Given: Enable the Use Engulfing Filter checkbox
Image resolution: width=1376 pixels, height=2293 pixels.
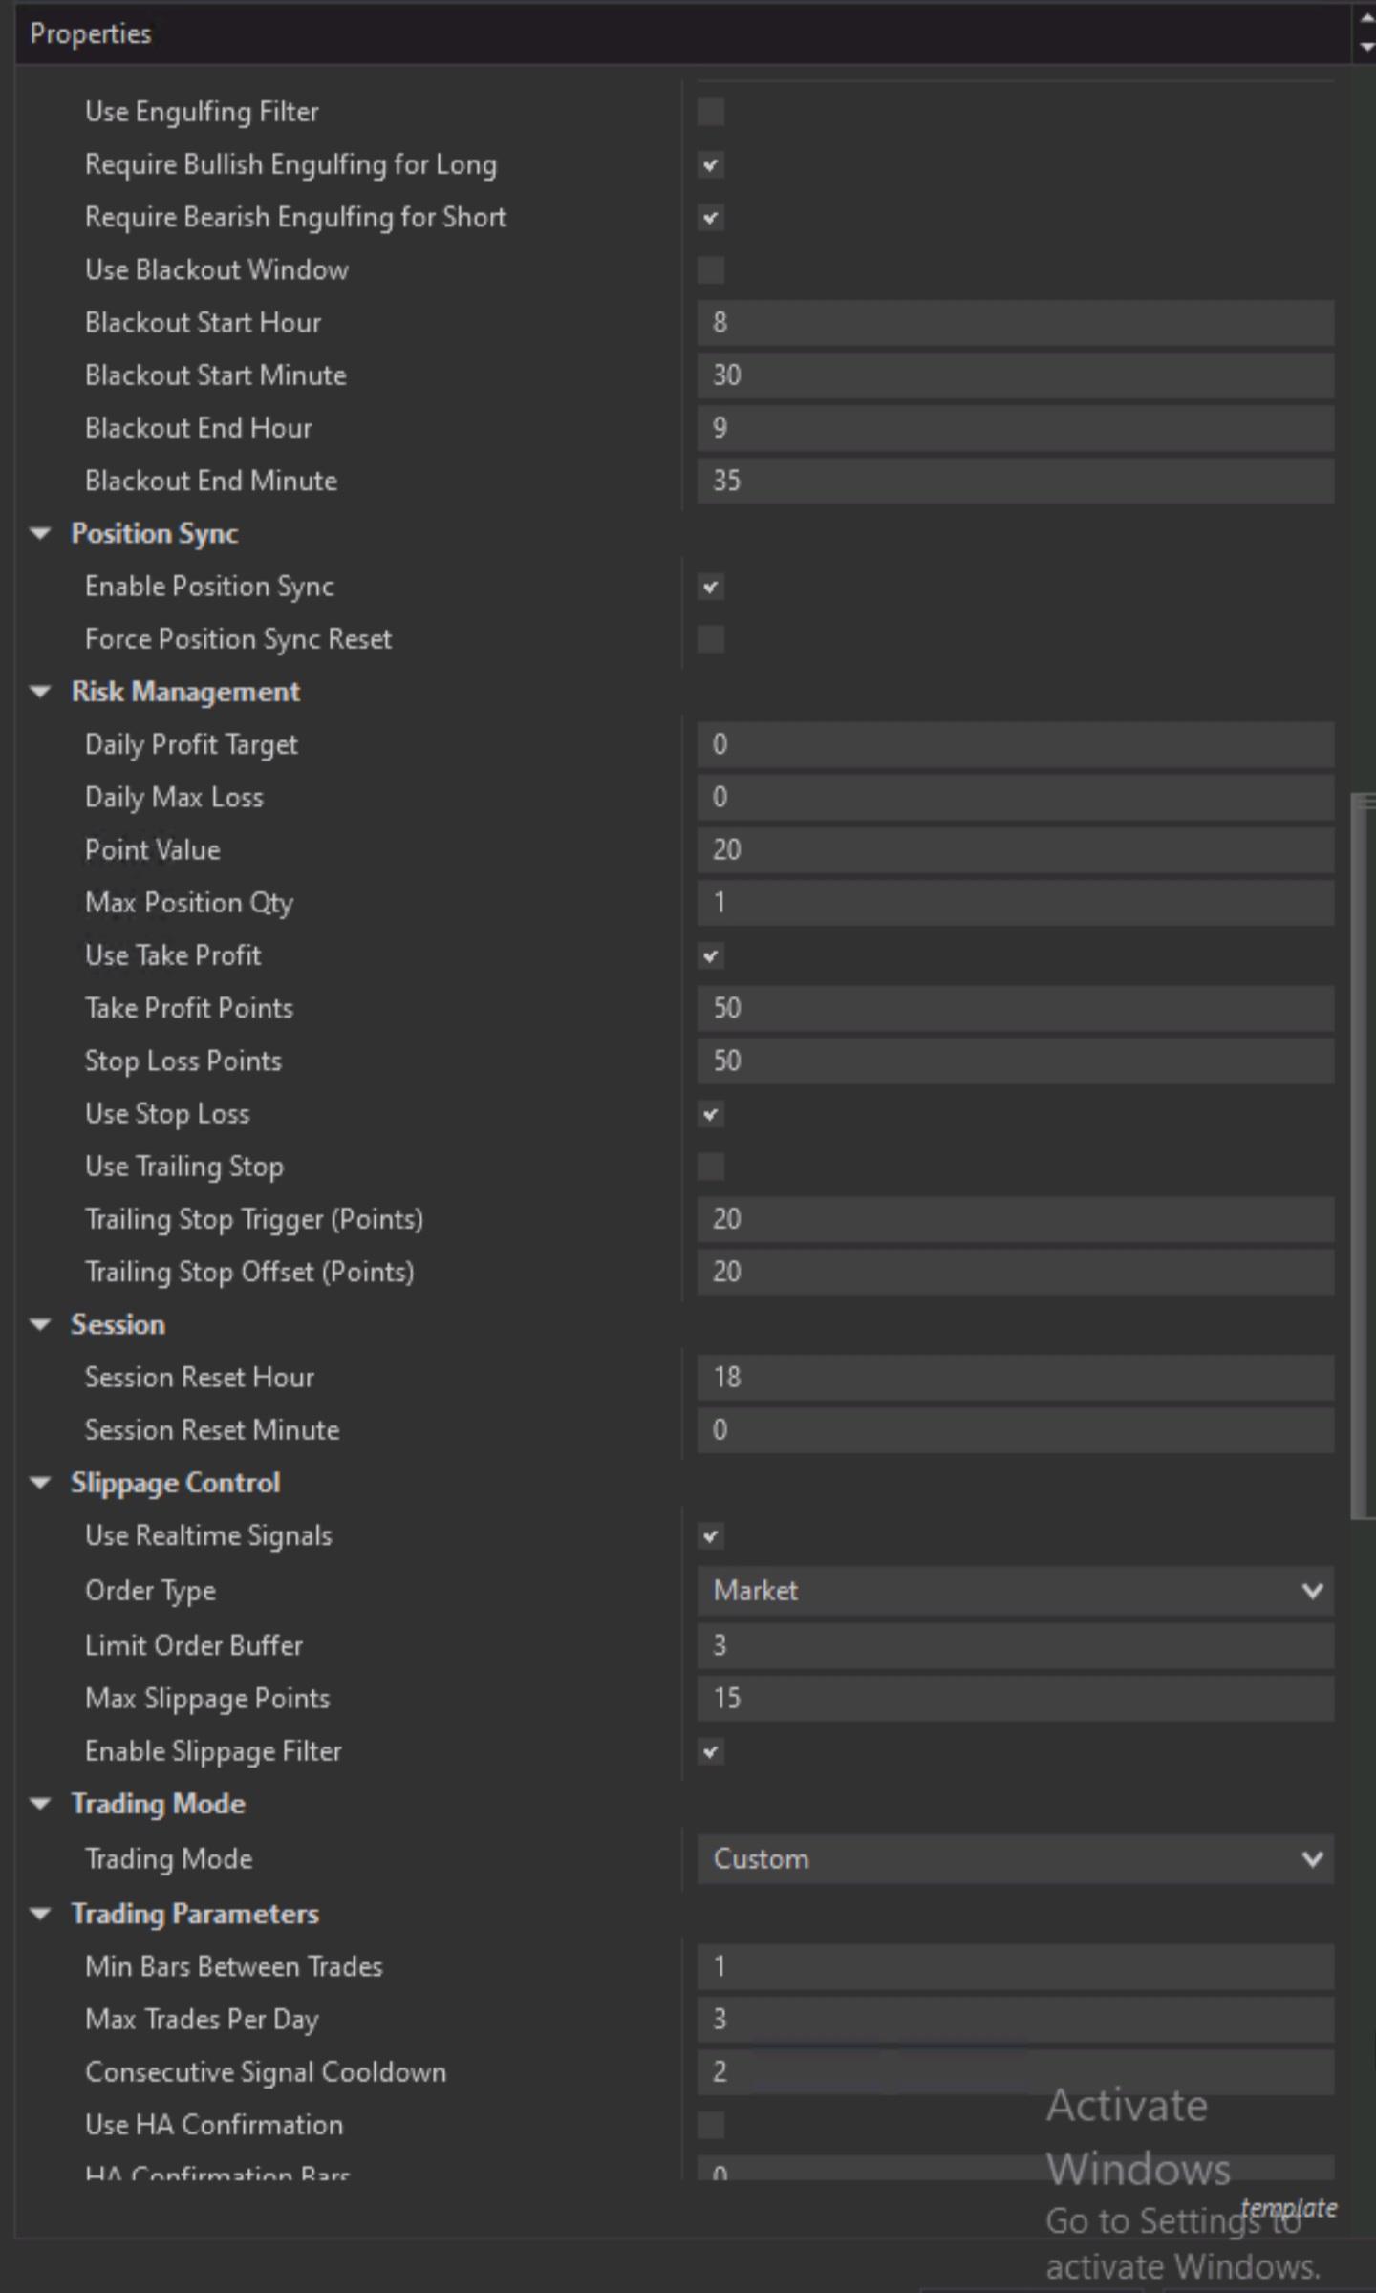Looking at the screenshot, I should tap(711, 112).
